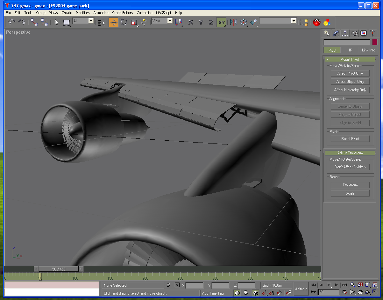Open the 'View' reference coordinate dropdown
Screen dimensions: 383x300
[x=170, y=21]
